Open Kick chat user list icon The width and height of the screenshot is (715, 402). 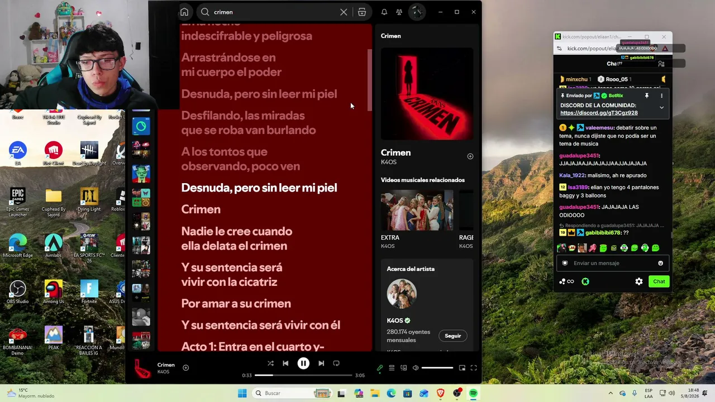point(661,64)
